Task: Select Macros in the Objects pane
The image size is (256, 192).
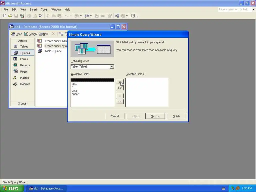Action: (22, 78)
